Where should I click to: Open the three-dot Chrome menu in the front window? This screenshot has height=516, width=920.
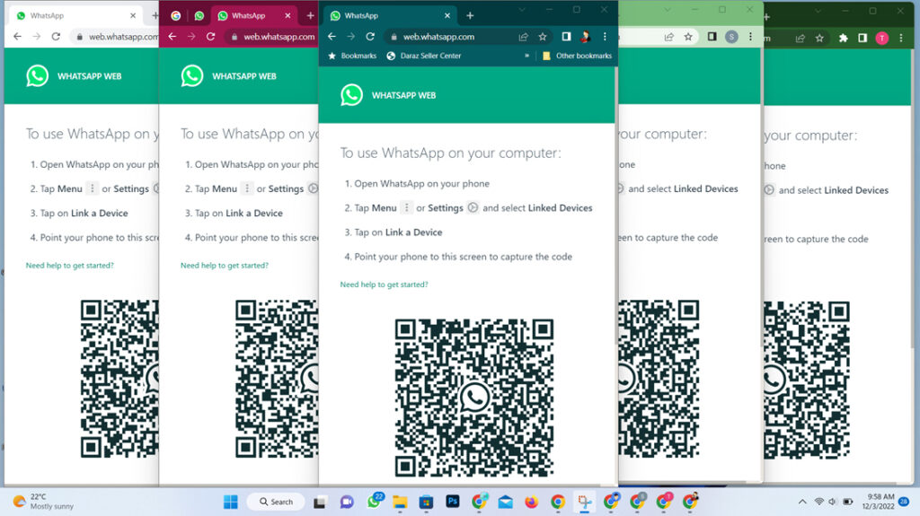(605, 37)
